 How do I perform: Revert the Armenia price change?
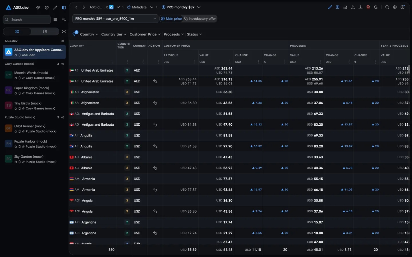point(155,190)
